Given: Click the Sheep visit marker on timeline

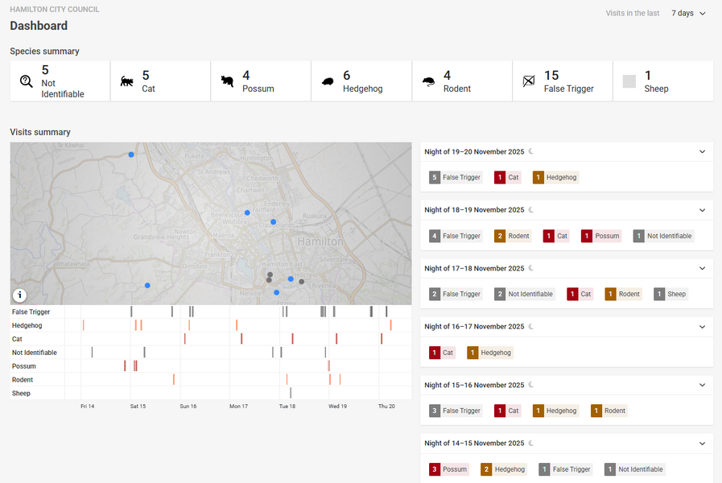Looking at the screenshot, I should click(291, 393).
